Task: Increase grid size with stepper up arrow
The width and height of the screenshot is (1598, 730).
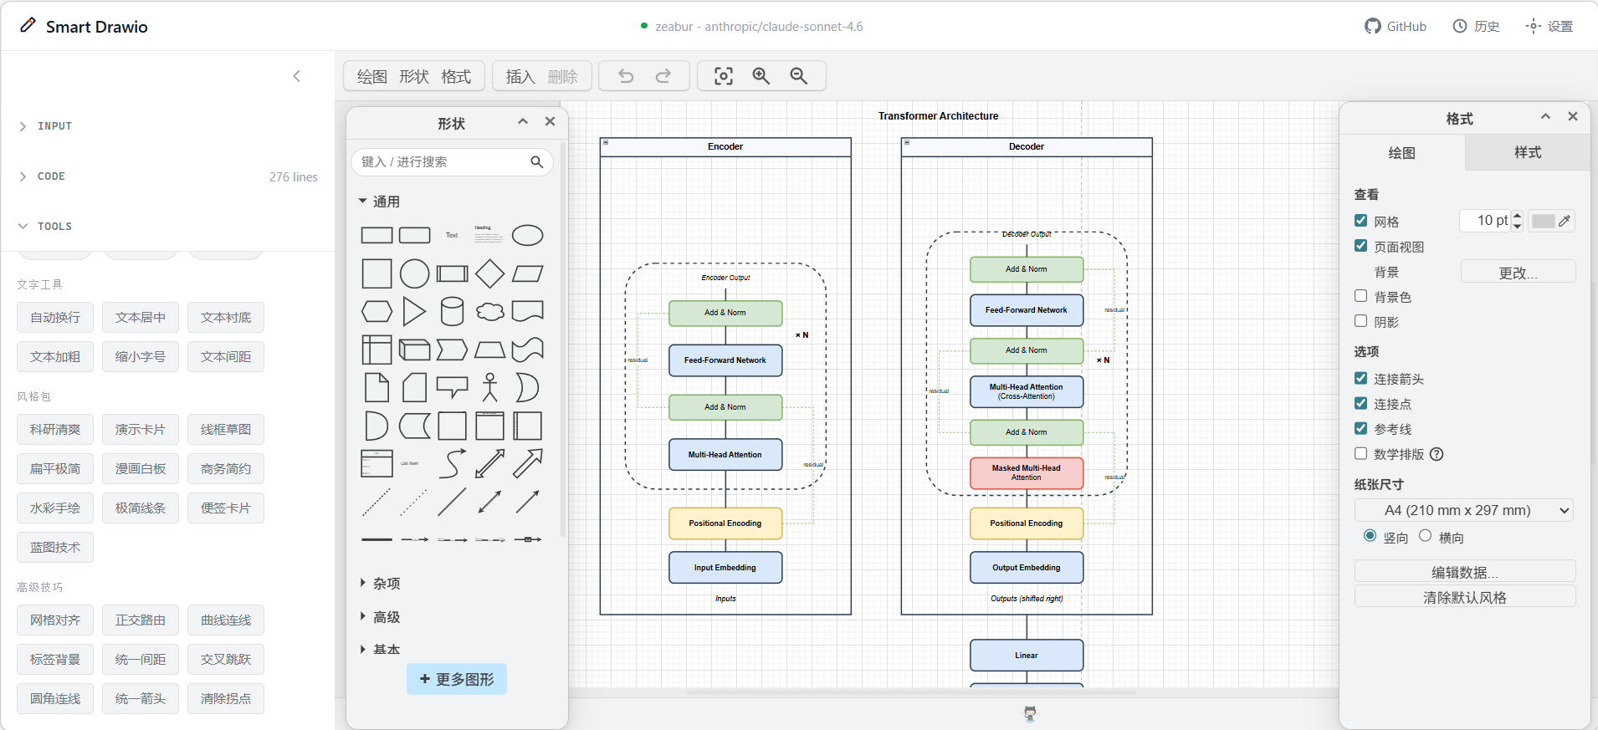Action: point(1518,216)
